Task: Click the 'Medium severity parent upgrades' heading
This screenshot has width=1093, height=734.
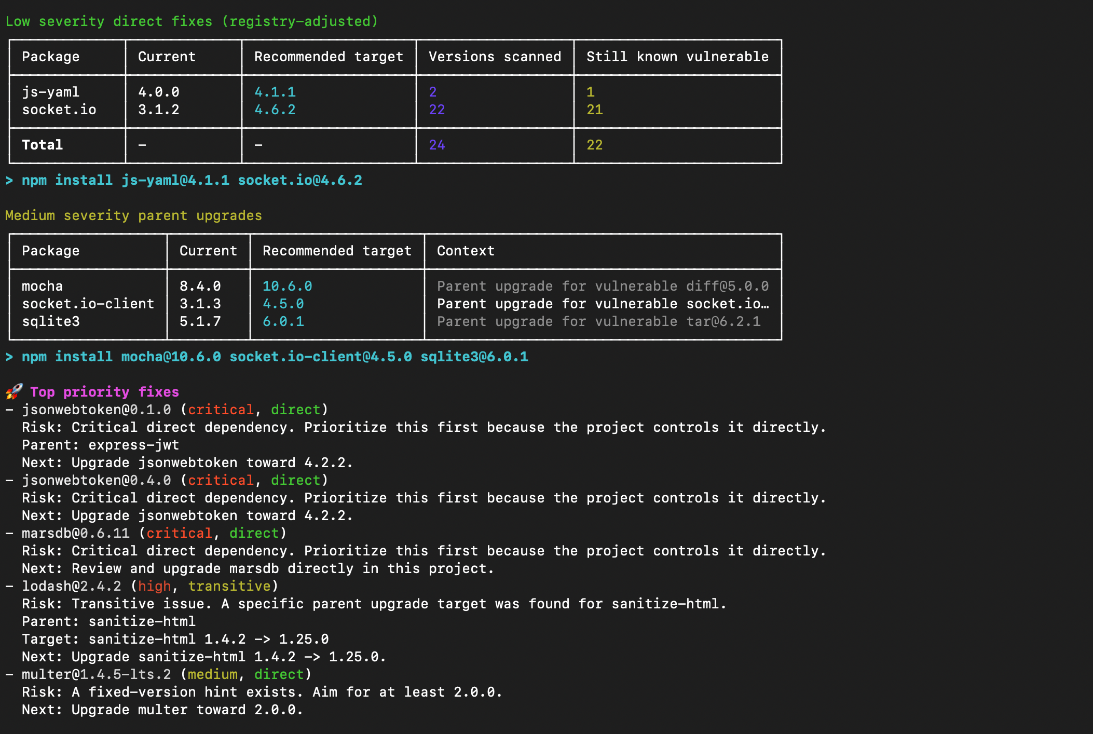Action: point(133,215)
